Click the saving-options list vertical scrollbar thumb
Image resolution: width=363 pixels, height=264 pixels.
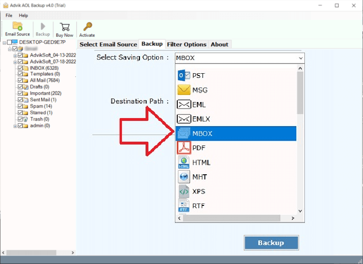[x=300, y=93]
